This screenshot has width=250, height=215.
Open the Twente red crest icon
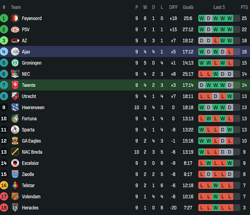point(15,85)
